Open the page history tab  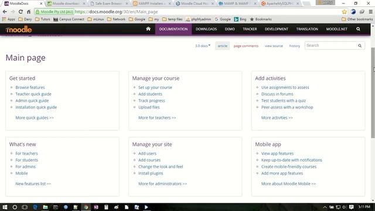click(x=294, y=46)
